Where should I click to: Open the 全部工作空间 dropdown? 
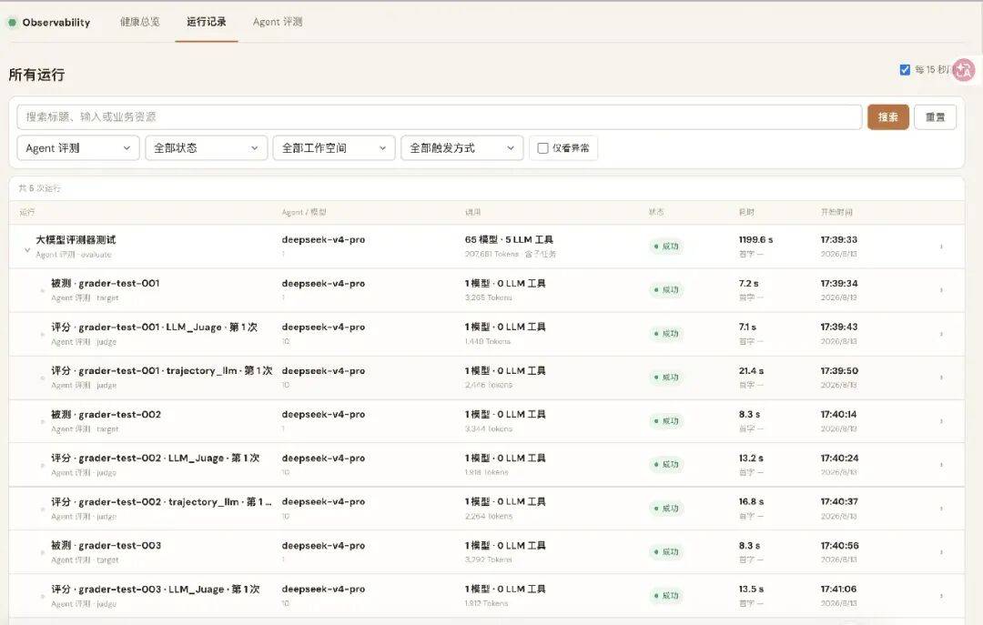tap(334, 148)
